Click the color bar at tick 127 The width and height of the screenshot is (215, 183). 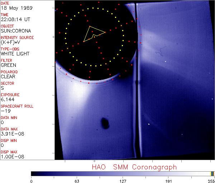tap(123, 174)
